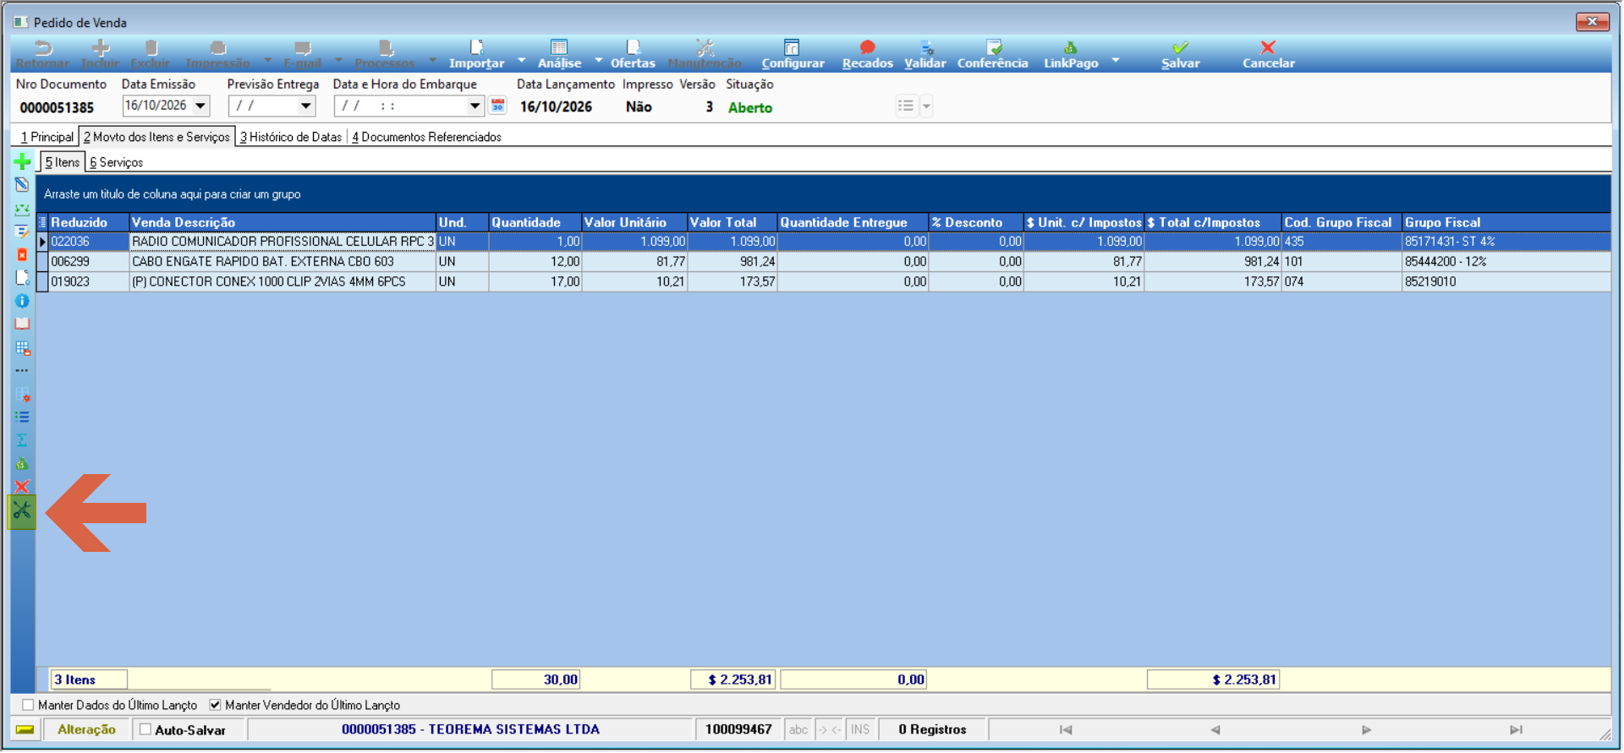Toggle the Auto-Salvar checkbox
The image size is (1624, 753).
coord(145,729)
